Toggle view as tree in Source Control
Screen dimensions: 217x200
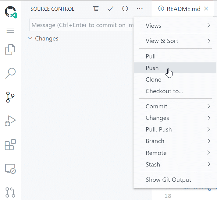[x=96, y=9]
